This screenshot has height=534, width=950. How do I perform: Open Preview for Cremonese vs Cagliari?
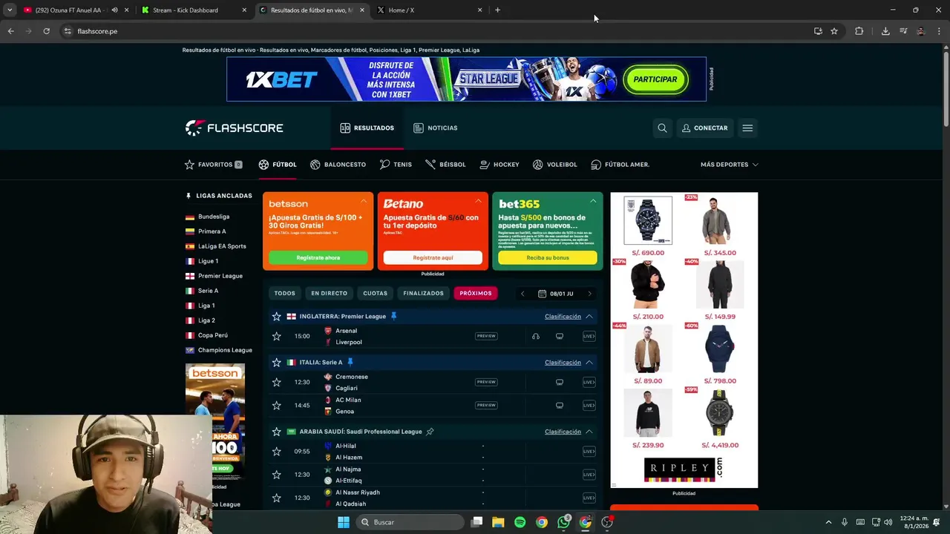click(486, 382)
